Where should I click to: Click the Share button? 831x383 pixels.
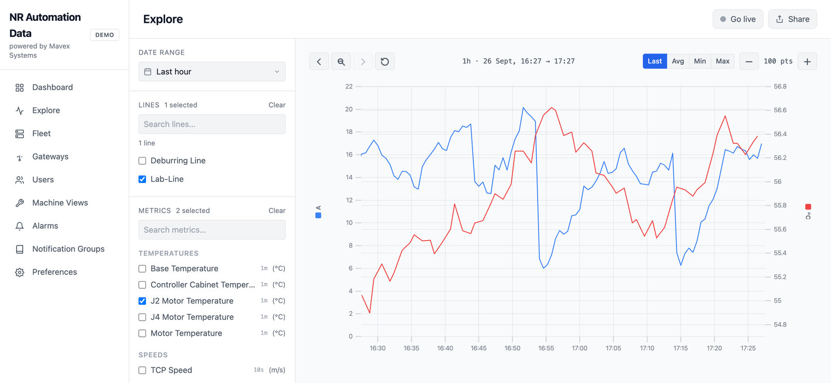click(x=793, y=19)
